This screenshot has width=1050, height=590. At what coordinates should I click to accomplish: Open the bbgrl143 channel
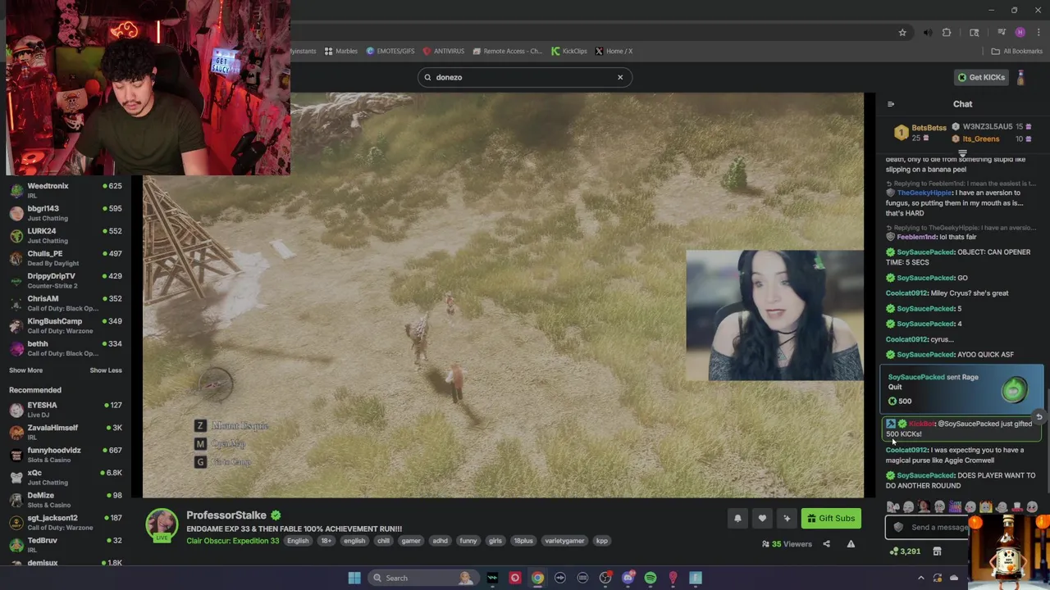(x=66, y=212)
